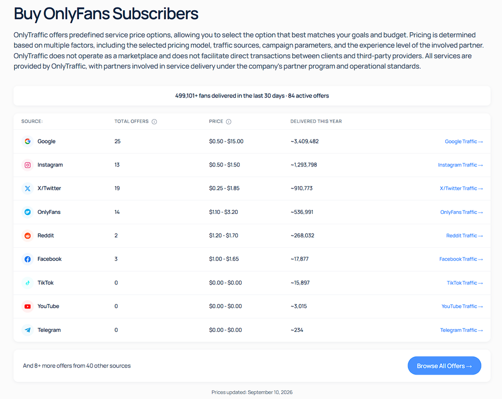Click the Reddit source name
This screenshot has height=399, width=502.
point(46,235)
